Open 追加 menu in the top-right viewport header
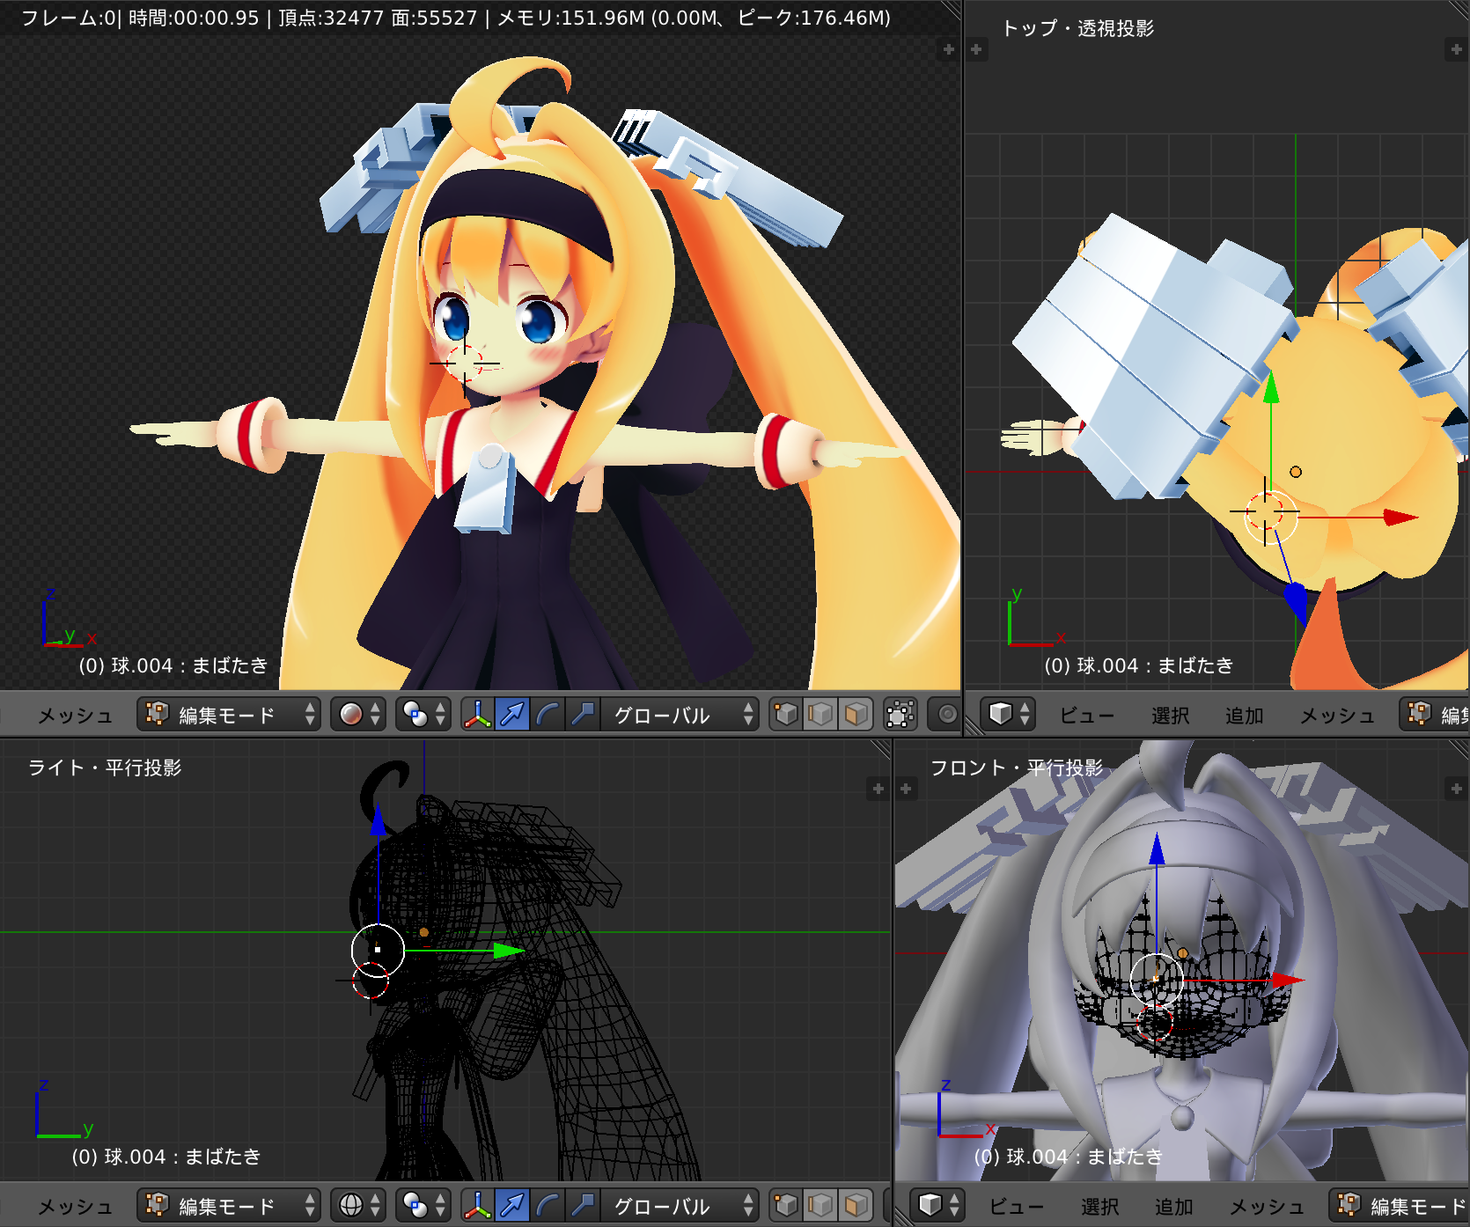The width and height of the screenshot is (1470, 1227). pyautogui.click(x=1244, y=716)
